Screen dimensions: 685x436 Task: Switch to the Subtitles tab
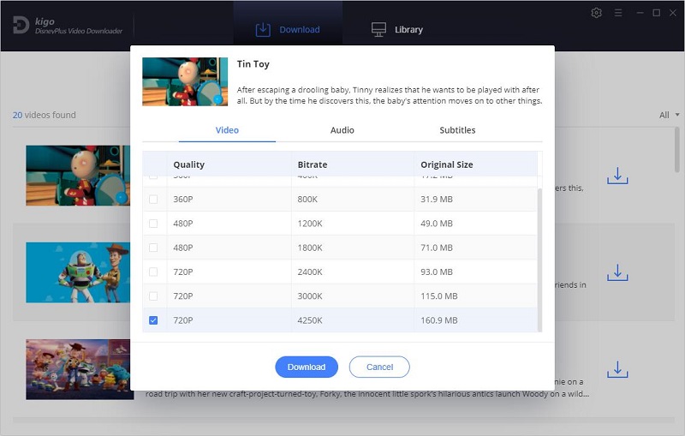[x=457, y=130]
